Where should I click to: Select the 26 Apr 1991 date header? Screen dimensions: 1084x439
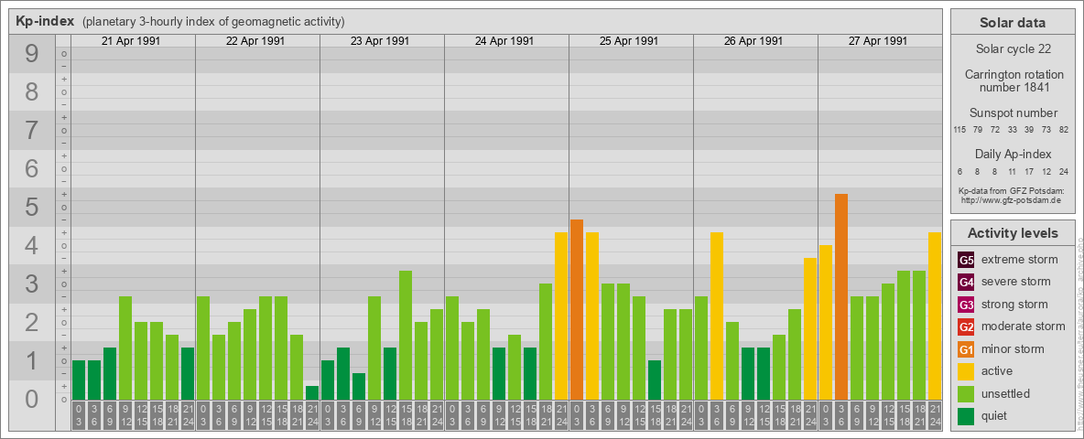pos(753,41)
